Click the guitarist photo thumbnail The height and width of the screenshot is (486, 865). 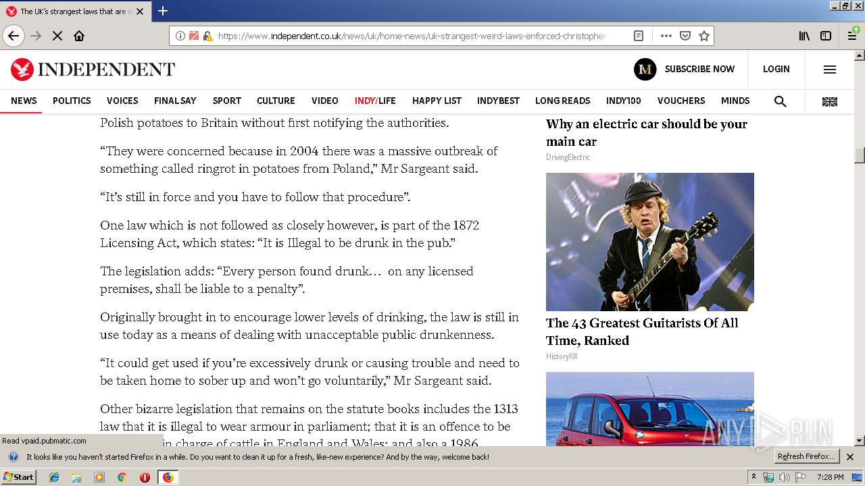(650, 242)
